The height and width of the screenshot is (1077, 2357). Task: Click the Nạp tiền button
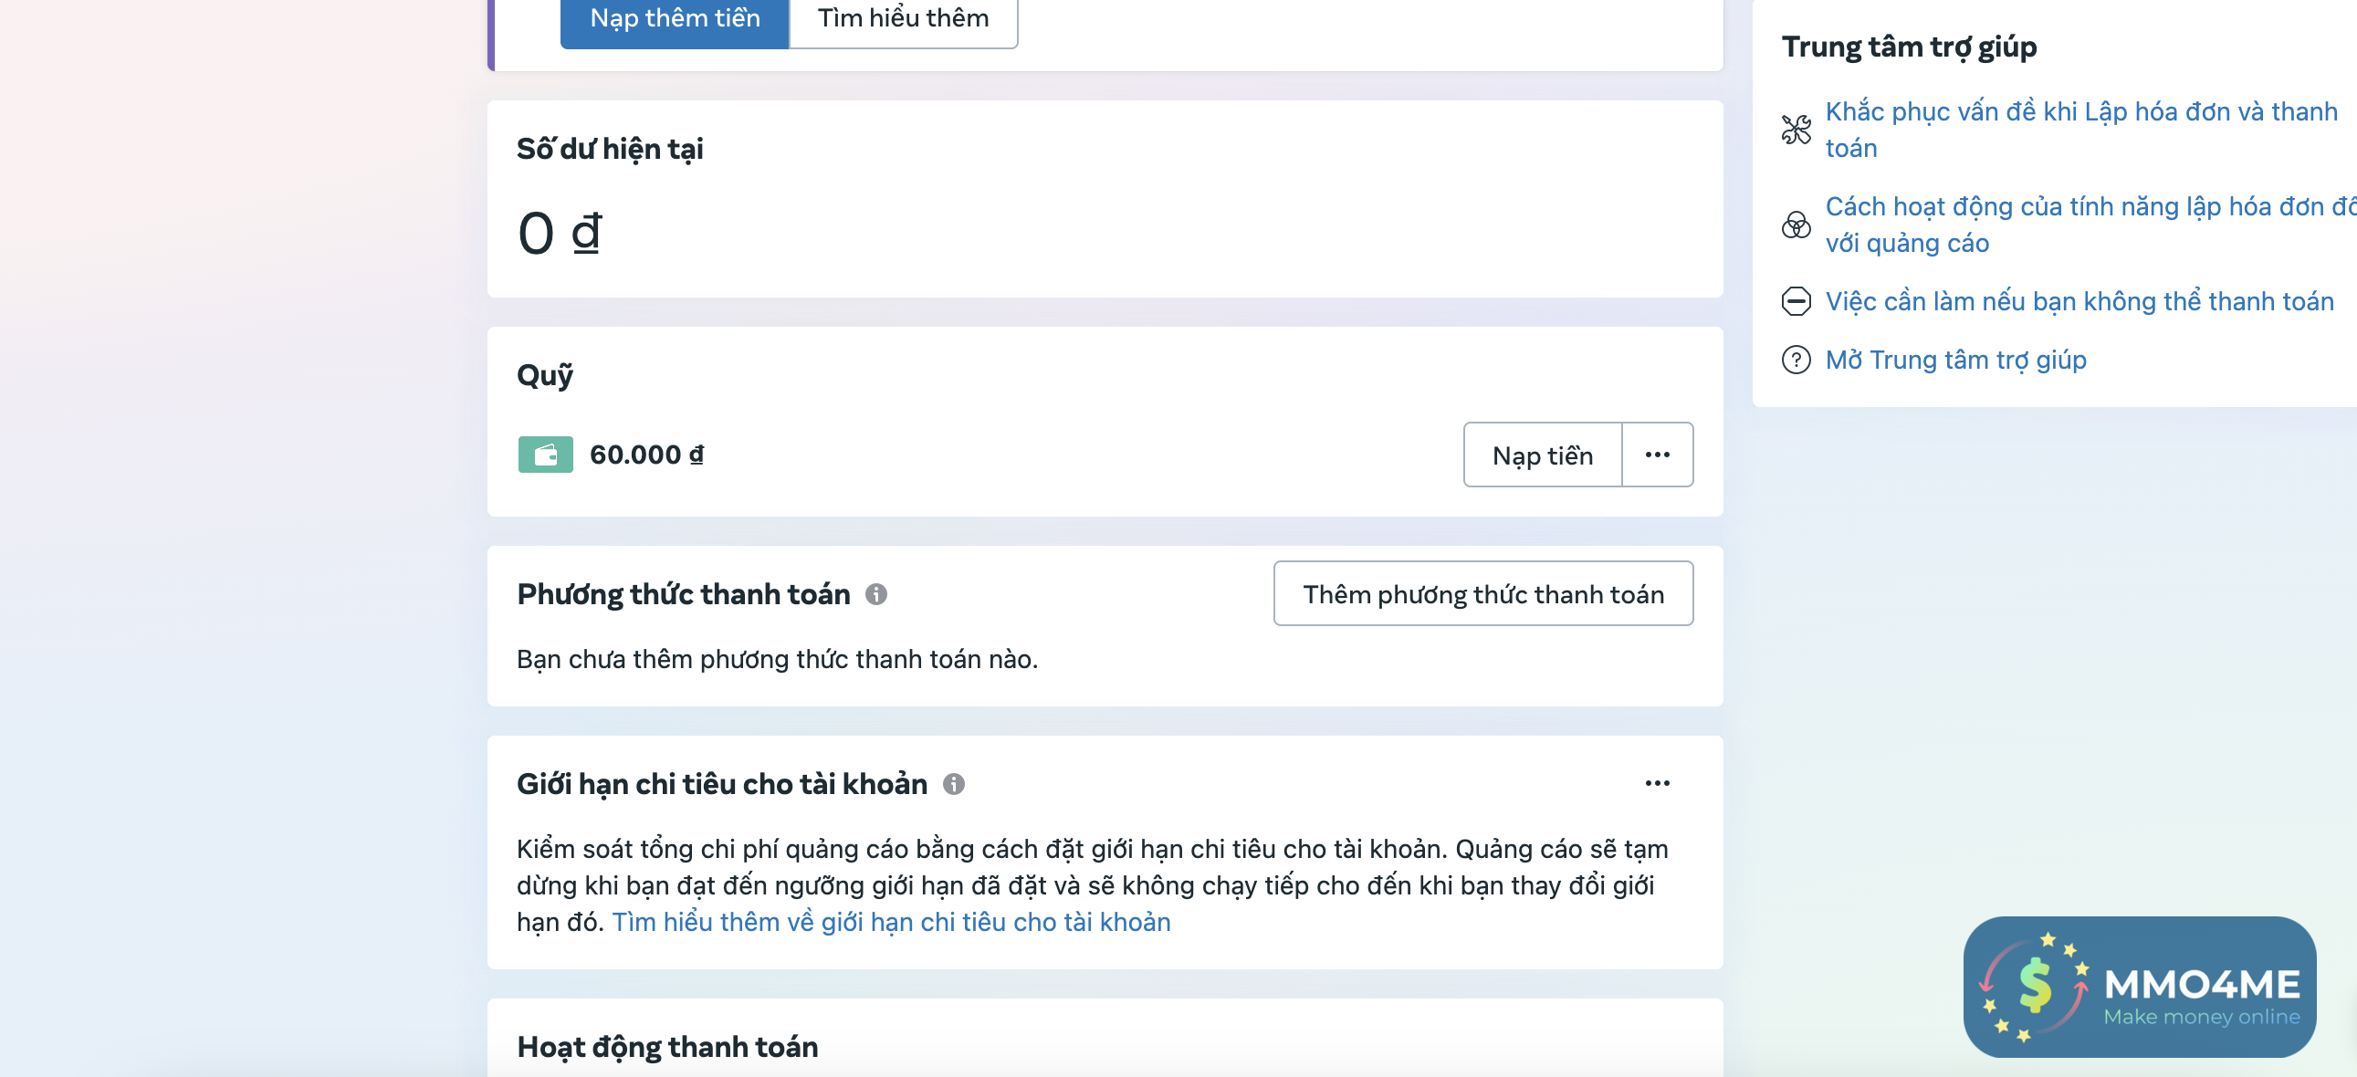[x=1542, y=455]
